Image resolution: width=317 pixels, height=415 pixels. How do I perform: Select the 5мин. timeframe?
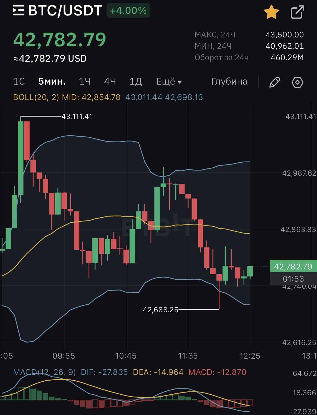pos(52,82)
